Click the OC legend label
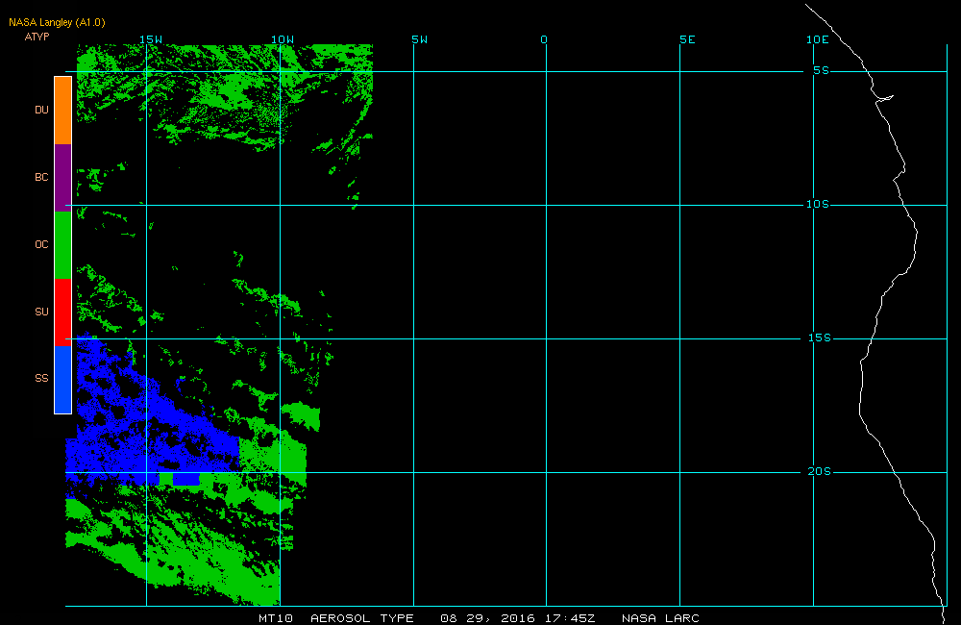 click(41, 244)
